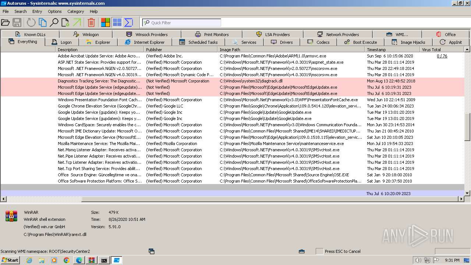
Task: Open the 0 / 76 VirusTotal result link
Action: click(x=442, y=56)
